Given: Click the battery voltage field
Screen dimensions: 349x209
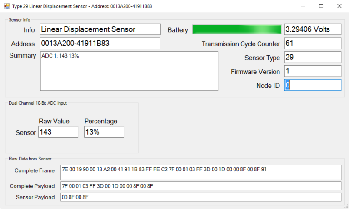Looking at the screenshot, I should (x=313, y=29).
